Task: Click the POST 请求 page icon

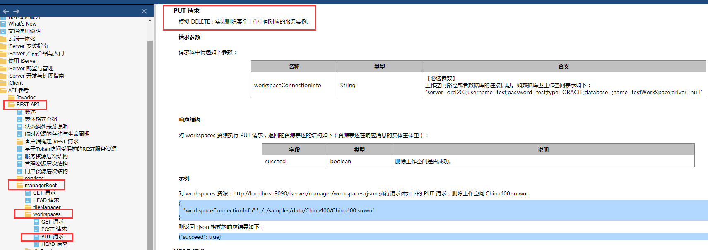Action: [x=36, y=229]
